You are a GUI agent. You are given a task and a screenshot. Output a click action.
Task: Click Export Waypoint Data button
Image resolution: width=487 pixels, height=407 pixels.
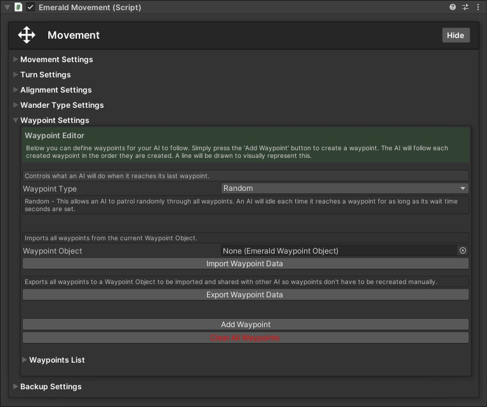[x=245, y=295]
